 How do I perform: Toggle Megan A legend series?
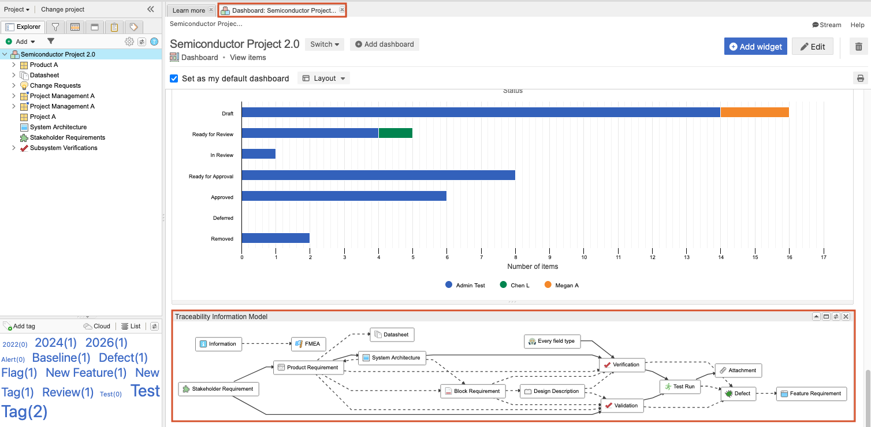click(561, 285)
